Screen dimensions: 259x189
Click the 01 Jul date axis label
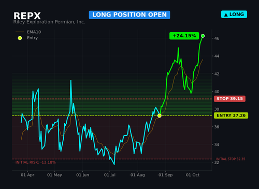tap(110, 175)
